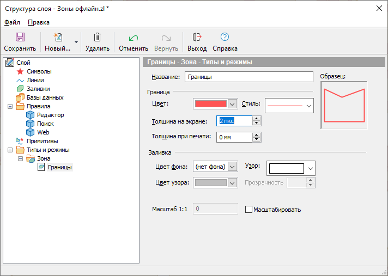Open the Файл menu

click(12, 22)
